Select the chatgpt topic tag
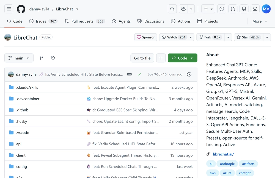The height and width of the screenshot is (178, 275). click(245, 173)
